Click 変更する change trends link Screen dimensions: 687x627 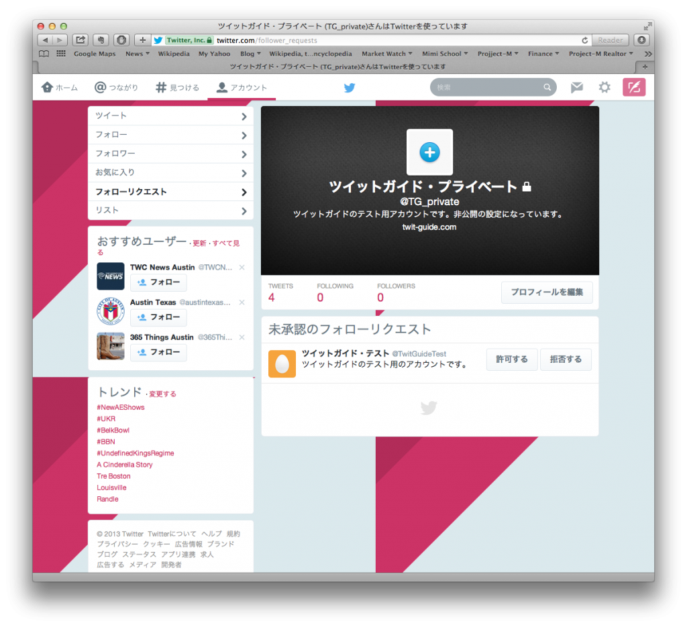pyautogui.click(x=162, y=394)
